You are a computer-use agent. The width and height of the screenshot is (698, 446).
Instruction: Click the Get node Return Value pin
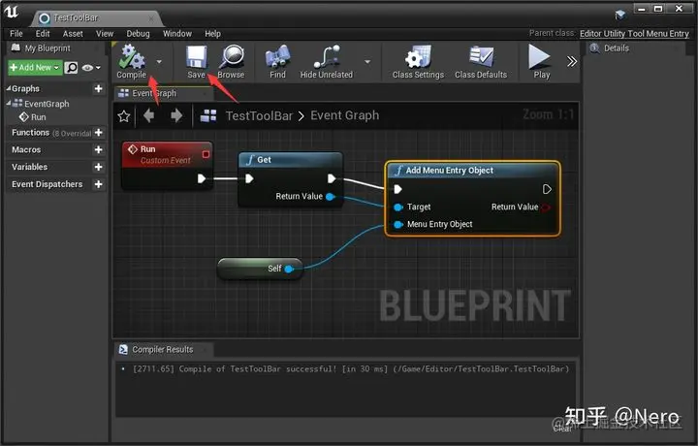coord(330,196)
